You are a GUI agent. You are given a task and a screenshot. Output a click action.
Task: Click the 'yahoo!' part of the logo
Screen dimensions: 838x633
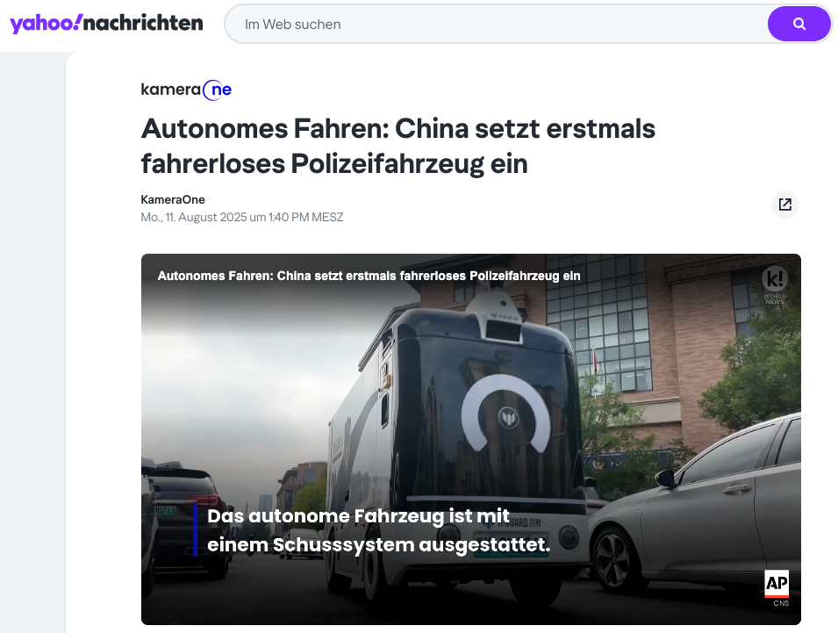click(46, 24)
